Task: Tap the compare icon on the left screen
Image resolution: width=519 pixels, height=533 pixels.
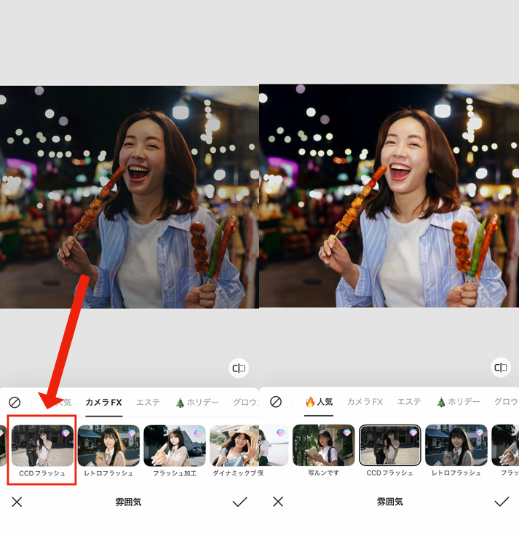Action: pos(239,368)
